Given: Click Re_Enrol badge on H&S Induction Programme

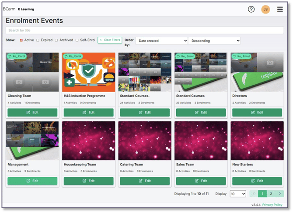Looking at the screenshot, I should (73, 56).
